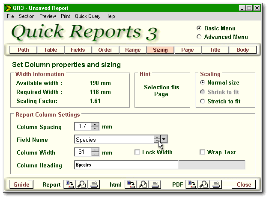Switch to the Body tab
The image size is (269, 199).
(x=242, y=50)
